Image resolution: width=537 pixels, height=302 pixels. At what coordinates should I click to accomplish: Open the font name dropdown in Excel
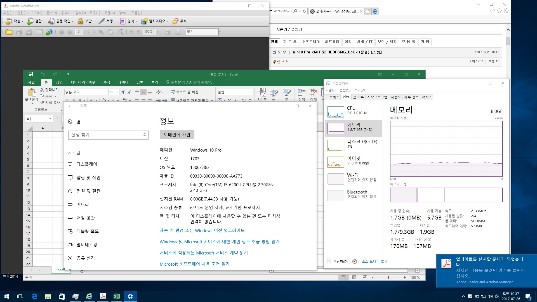(x=106, y=92)
